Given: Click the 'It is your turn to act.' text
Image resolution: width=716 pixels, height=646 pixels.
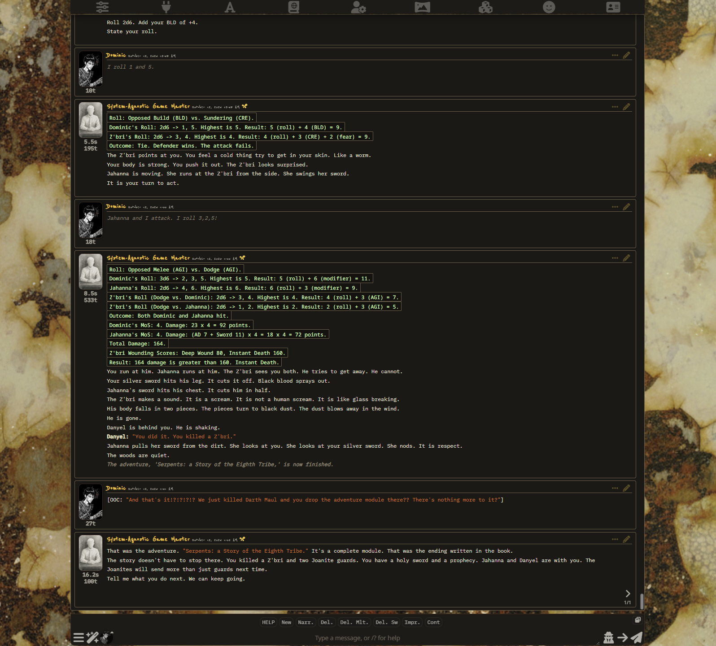Looking at the screenshot, I should point(143,183).
